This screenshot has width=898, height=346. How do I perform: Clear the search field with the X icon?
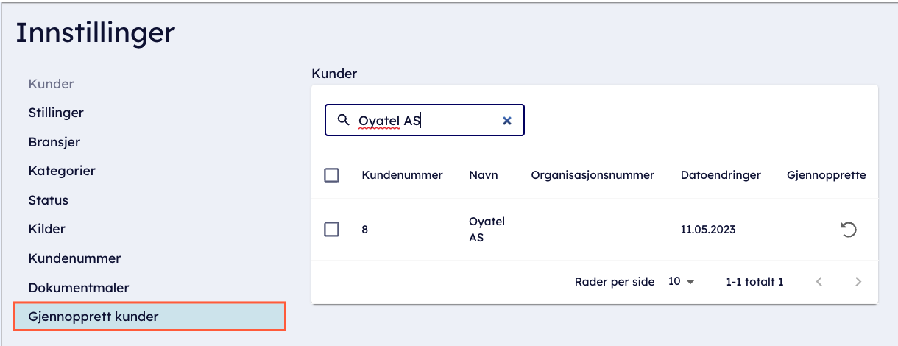[506, 121]
